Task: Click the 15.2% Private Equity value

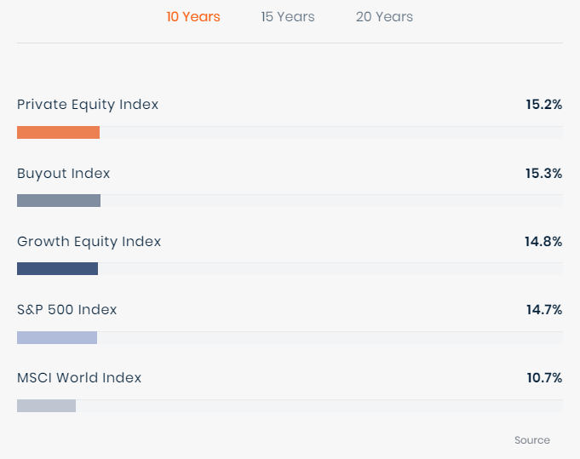Action: pyautogui.click(x=543, y=105)
